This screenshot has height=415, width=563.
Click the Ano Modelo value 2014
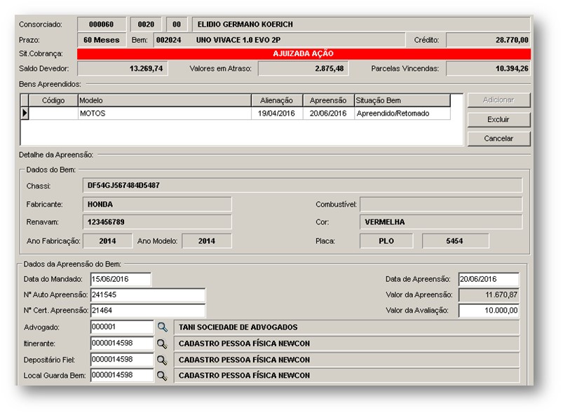(x=207, y=241)
